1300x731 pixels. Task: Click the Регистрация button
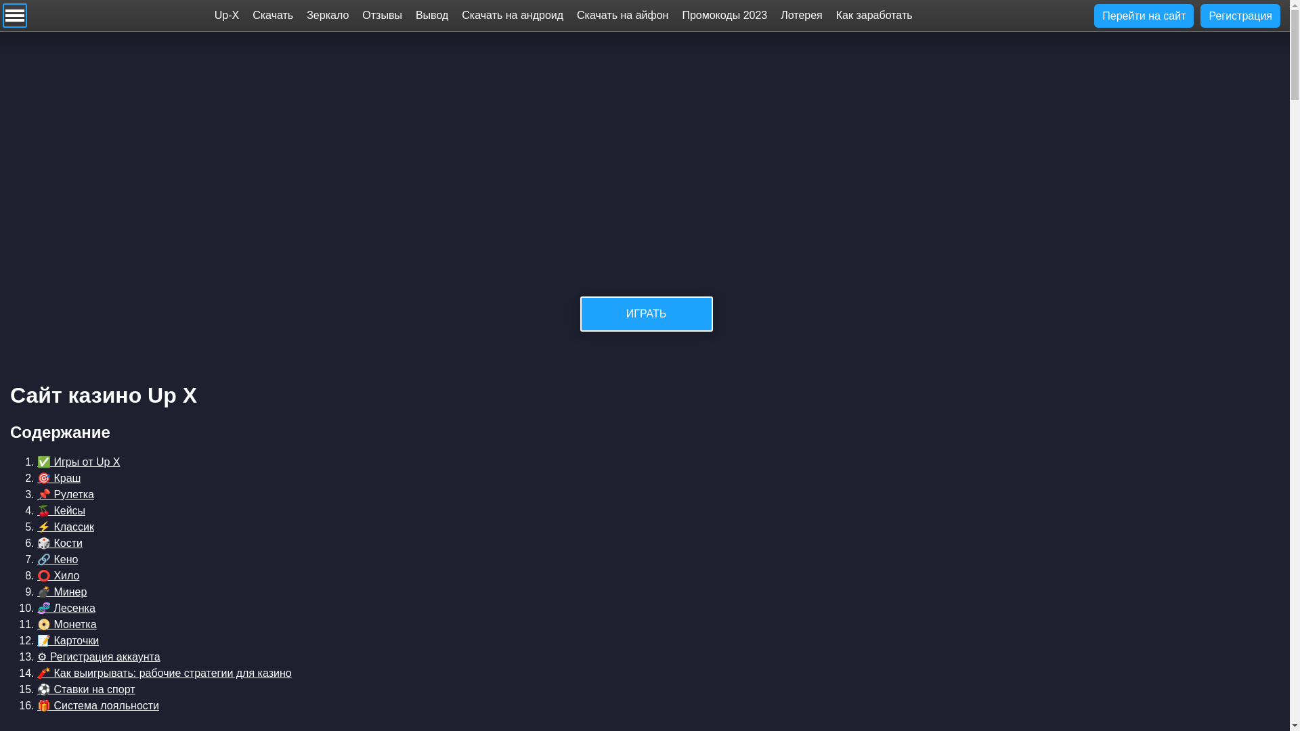click(1240, 16)
